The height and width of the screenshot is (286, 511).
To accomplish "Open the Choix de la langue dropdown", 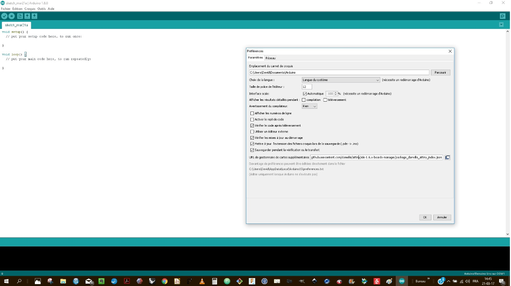I will [x=341, y=80].
